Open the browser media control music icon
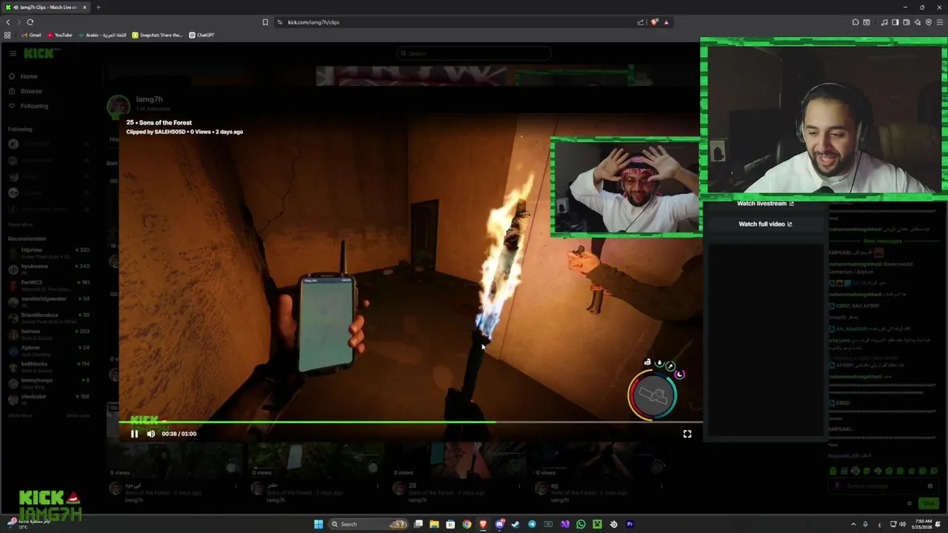948x533 pixels. (x=884, y=22)
